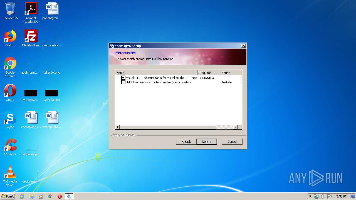Uncheck Visual C++ Redistributable 2012 x86 prerequisite

(x=123, y=78)
